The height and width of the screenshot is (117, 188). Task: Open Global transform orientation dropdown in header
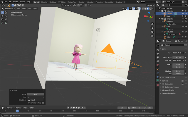pos(67,5)
